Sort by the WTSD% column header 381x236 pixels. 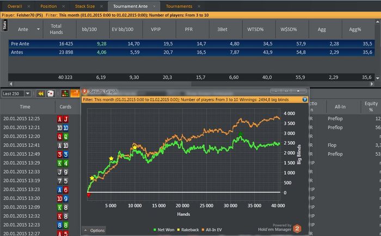255,29
